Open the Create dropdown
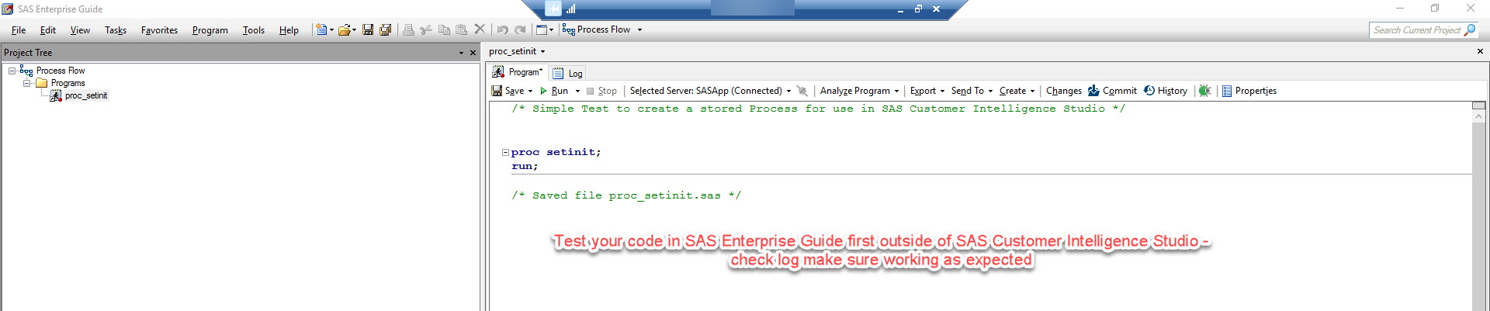 click(1032, 92)
